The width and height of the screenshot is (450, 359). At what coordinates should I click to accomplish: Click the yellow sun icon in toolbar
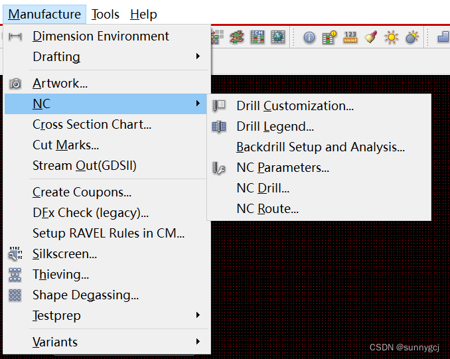point(392,38)
